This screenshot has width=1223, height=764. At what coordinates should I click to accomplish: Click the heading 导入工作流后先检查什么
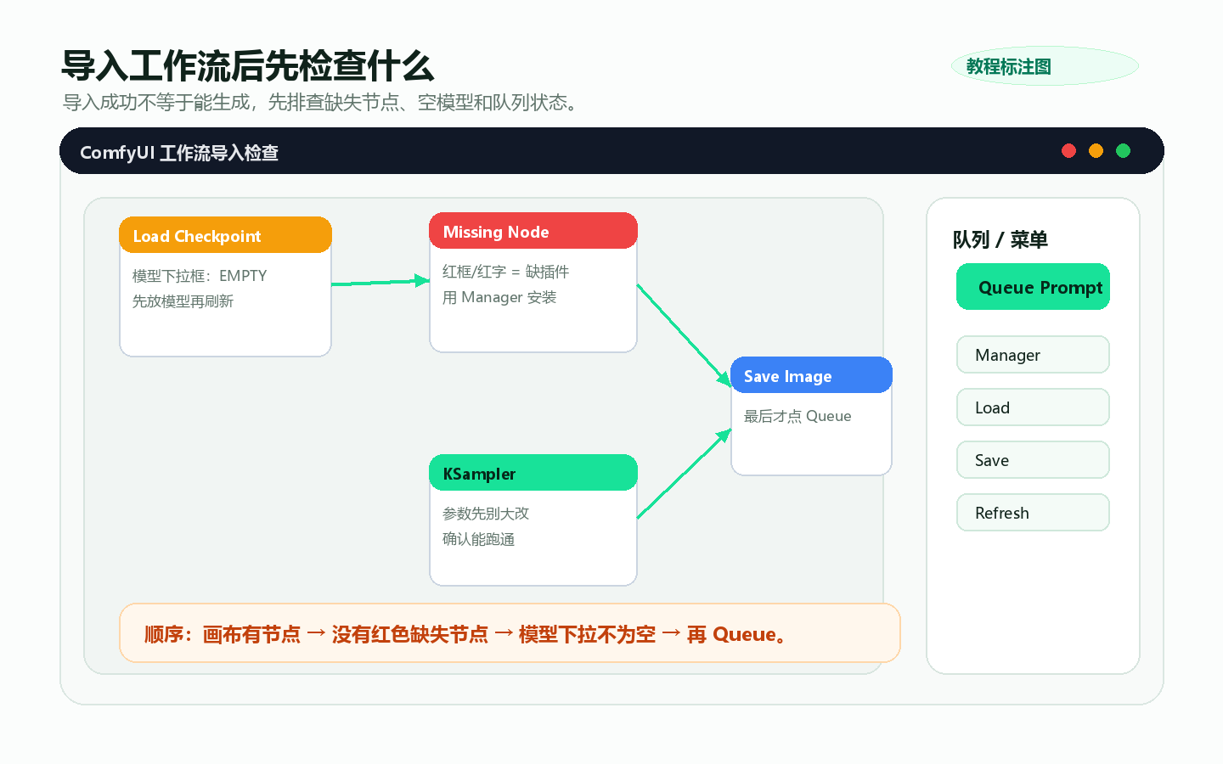pos(247,65)
